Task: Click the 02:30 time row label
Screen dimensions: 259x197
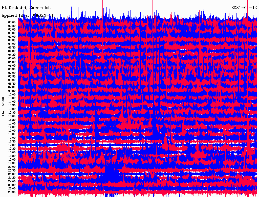Action: tap(12, 40)
